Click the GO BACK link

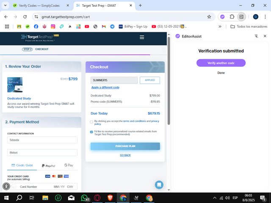125,155
